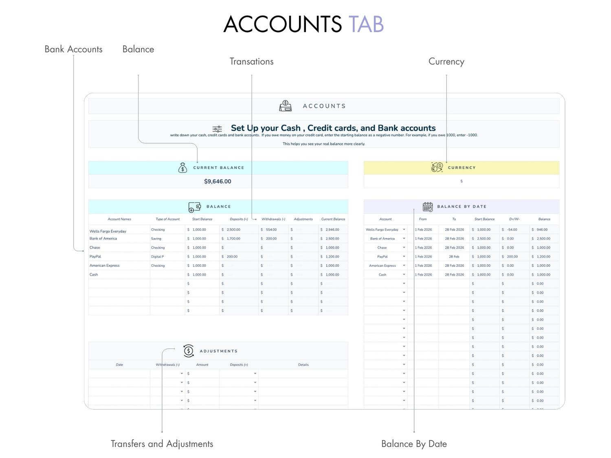
Task: Open the PayPal account dropdown in Balance By Date
Action: pos(404,256)
